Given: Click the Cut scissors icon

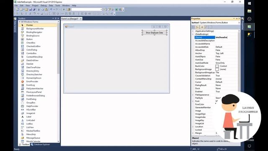Looking at the screenshot, I should (x=39, y=9).
